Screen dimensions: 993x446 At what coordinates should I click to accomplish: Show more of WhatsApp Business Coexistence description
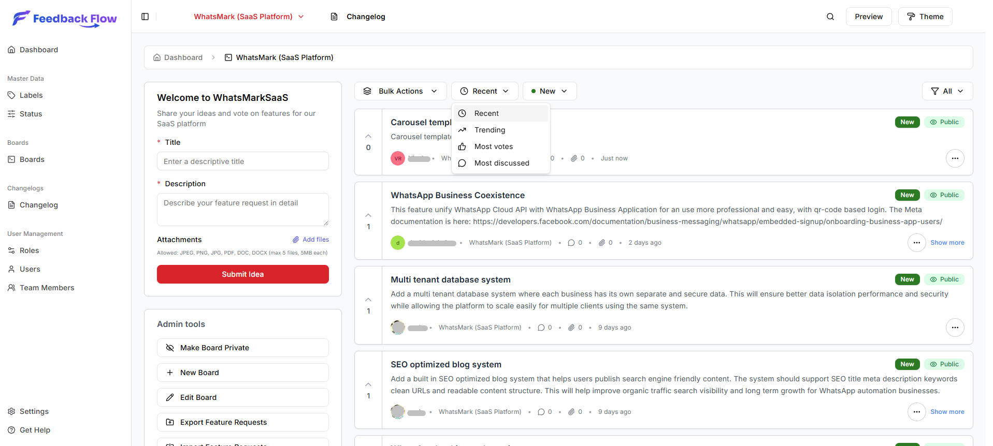point(947,243)
